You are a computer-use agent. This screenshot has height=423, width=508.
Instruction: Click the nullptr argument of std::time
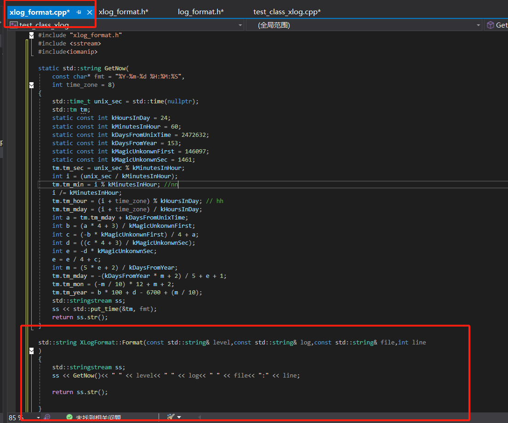click(179, 102)
